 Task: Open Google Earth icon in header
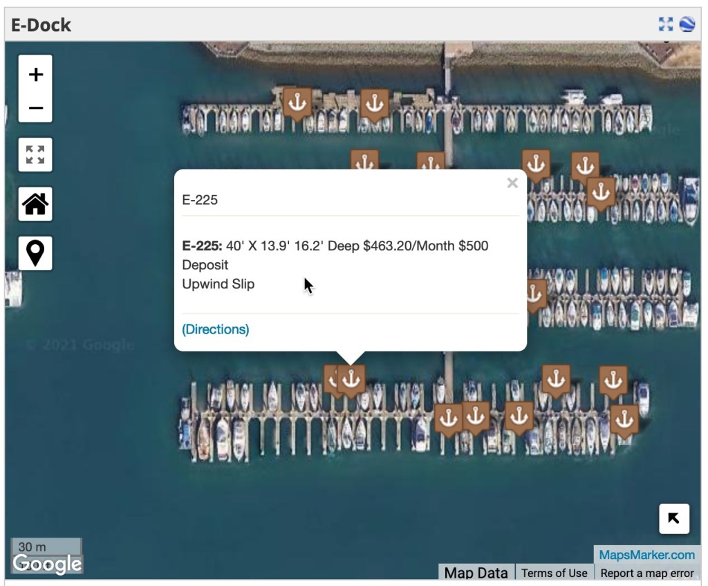[687, 25]
